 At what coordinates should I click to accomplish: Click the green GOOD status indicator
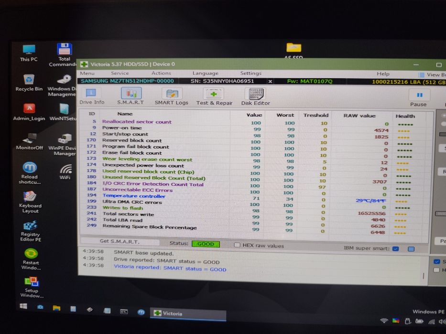coord(206,244)
